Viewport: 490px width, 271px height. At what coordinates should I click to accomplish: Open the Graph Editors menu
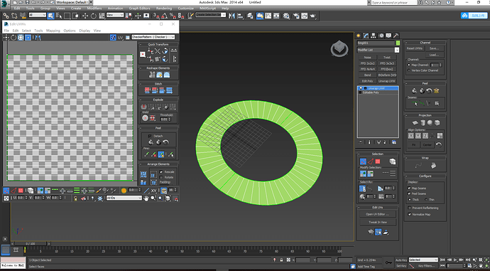point(139,8)
